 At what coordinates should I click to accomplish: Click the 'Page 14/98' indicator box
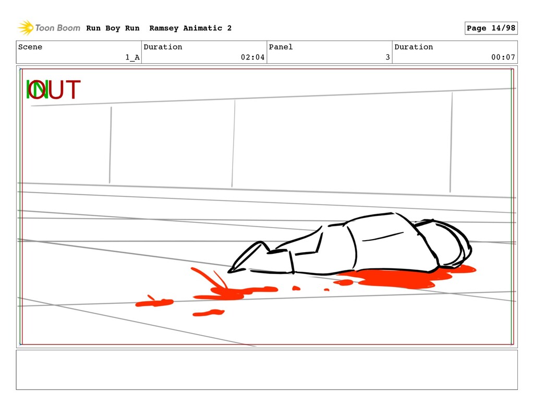[491, 28]
